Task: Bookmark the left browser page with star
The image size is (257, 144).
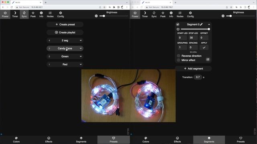Action: [104, 7]
